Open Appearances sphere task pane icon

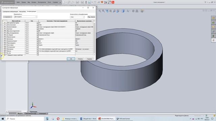(x=213, y=36)
